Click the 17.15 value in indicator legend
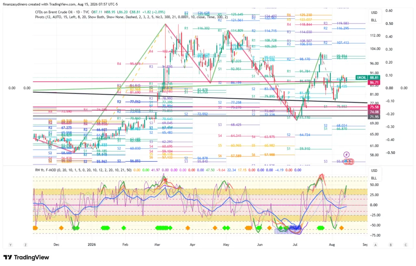This screenshot has width=416, height=266. (242, 170)
